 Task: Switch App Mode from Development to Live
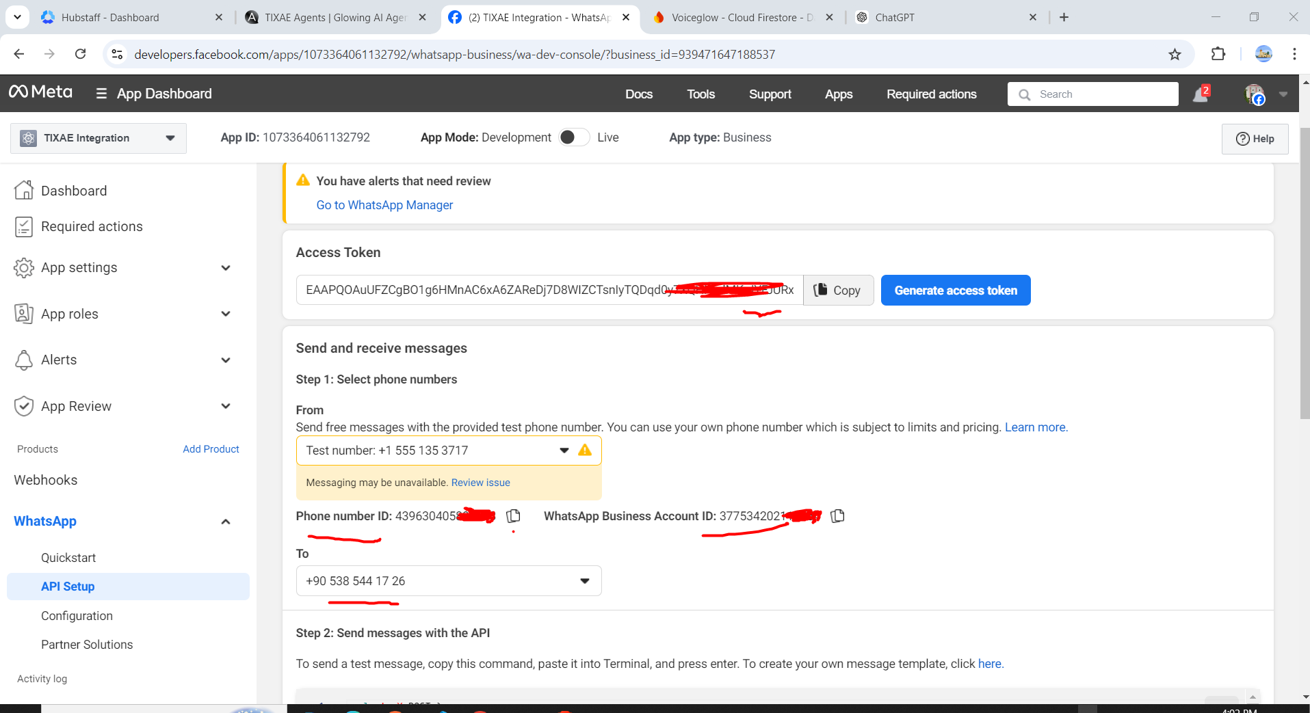[573, 137]
